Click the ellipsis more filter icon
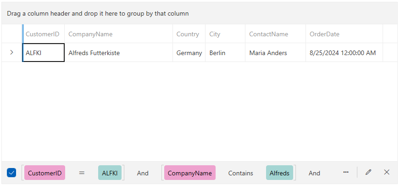This screenshot has height=185, width=400. click(346, 172)
